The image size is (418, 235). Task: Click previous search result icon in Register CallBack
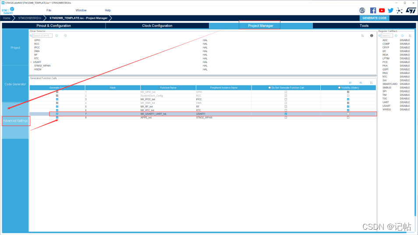396,35
